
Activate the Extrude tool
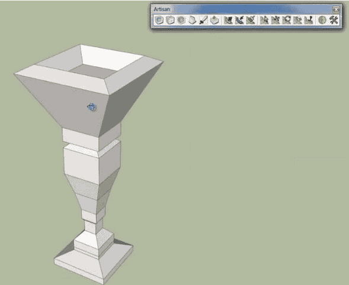pos(214,20)
